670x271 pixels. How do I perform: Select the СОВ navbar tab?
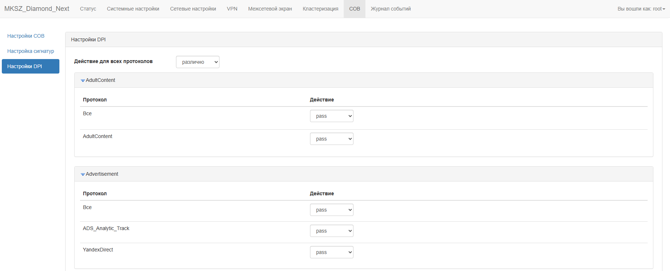[x=354, y=9]
